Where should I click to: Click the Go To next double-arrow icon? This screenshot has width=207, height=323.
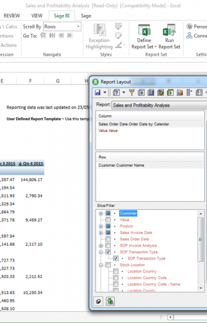70,36
